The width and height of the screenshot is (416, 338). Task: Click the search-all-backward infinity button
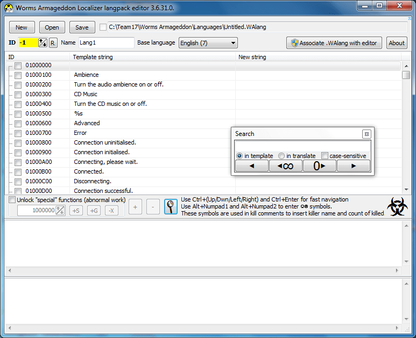click(x=285, y=166)
